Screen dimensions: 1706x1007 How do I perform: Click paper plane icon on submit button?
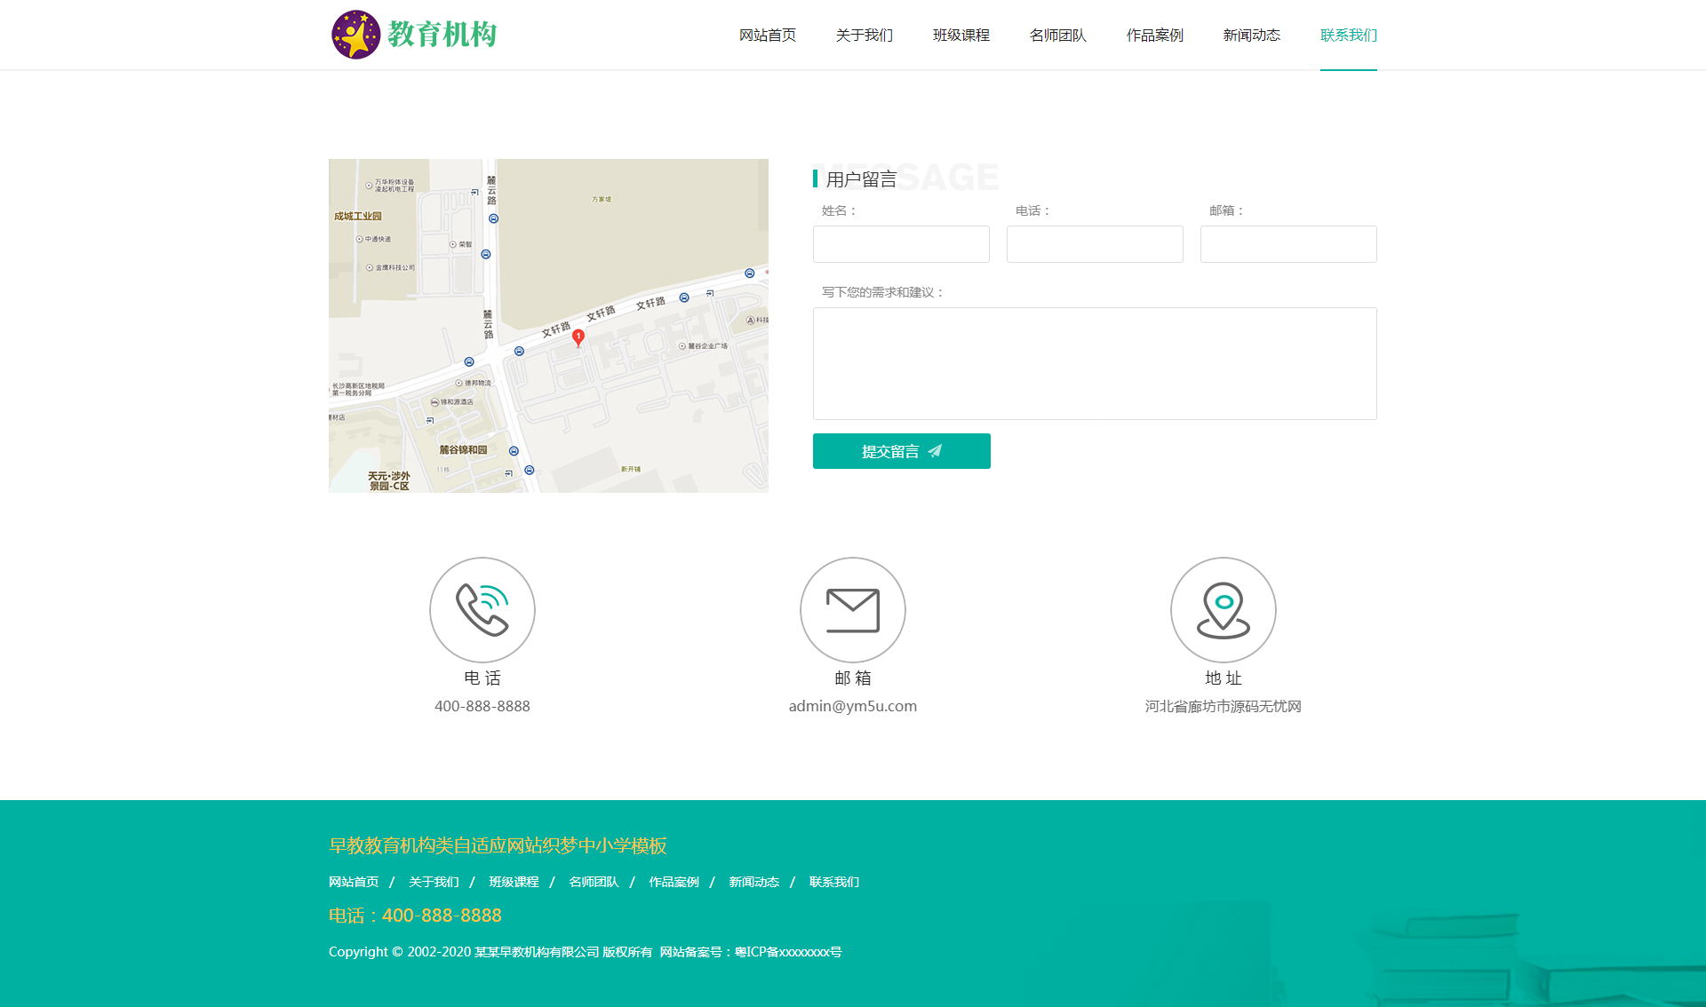[x=935, y=451]
